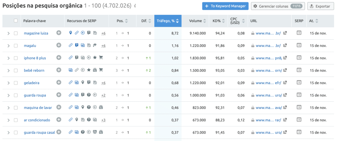Open geladeira URL external link icon
The width and height of the screenshot is (338, 141).
[285, 83]
